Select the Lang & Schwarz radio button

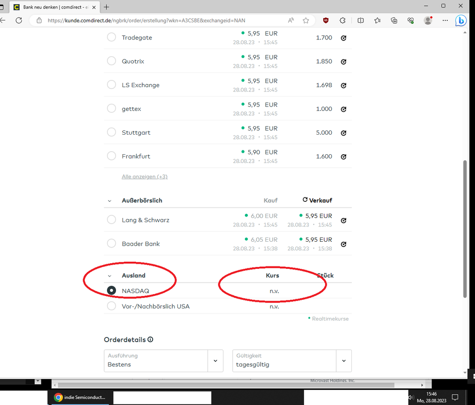pyautogui.click(x=111, y=219)
